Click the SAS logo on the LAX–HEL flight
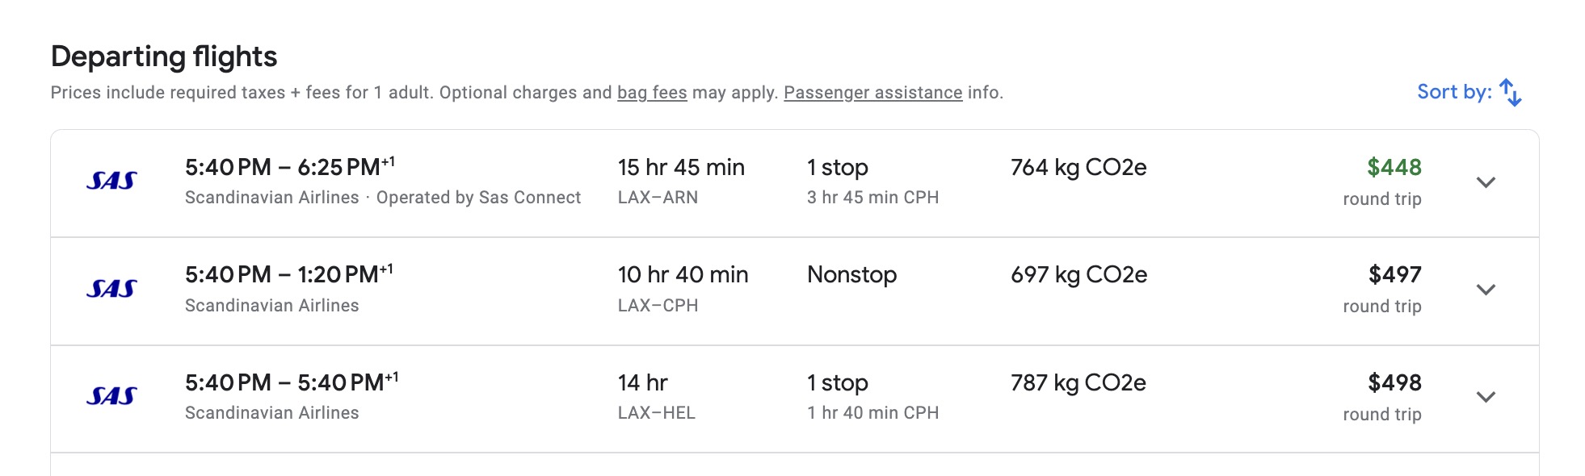This screenshot has width=1585, height=476. click(x=111, y=396)
